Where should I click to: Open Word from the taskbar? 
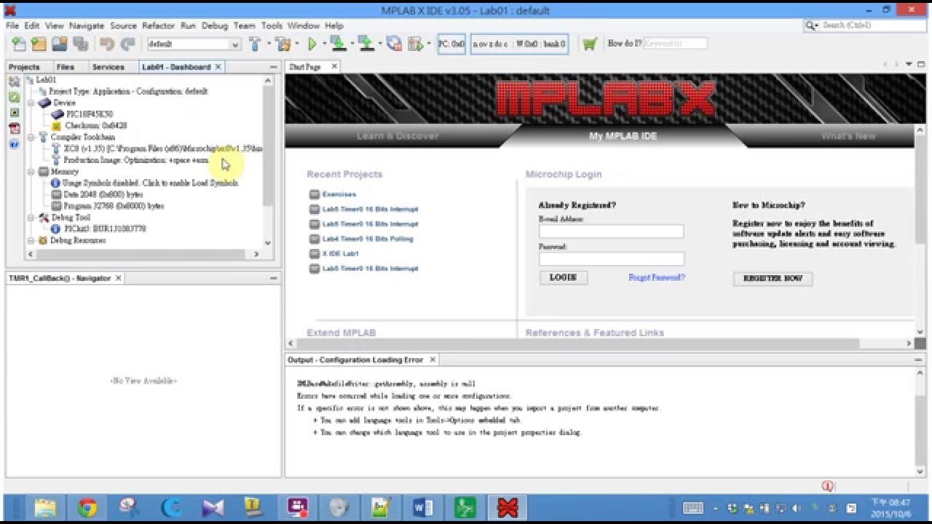tap(422, 507)
